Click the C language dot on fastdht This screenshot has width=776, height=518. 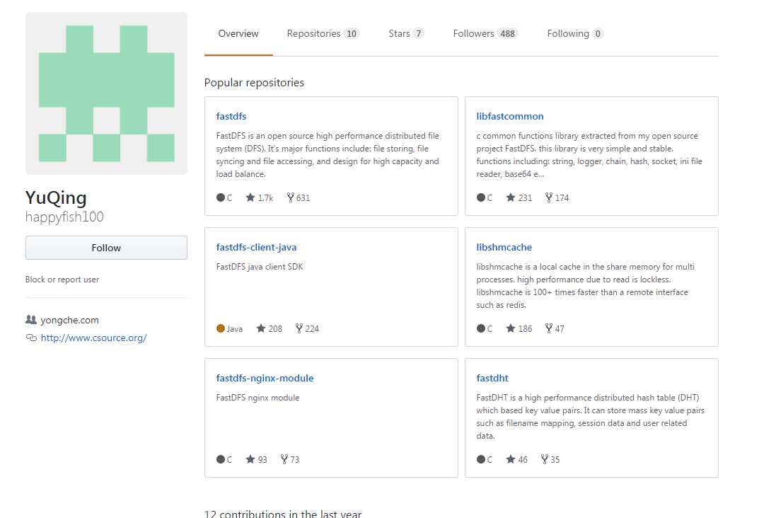point(481,459)
